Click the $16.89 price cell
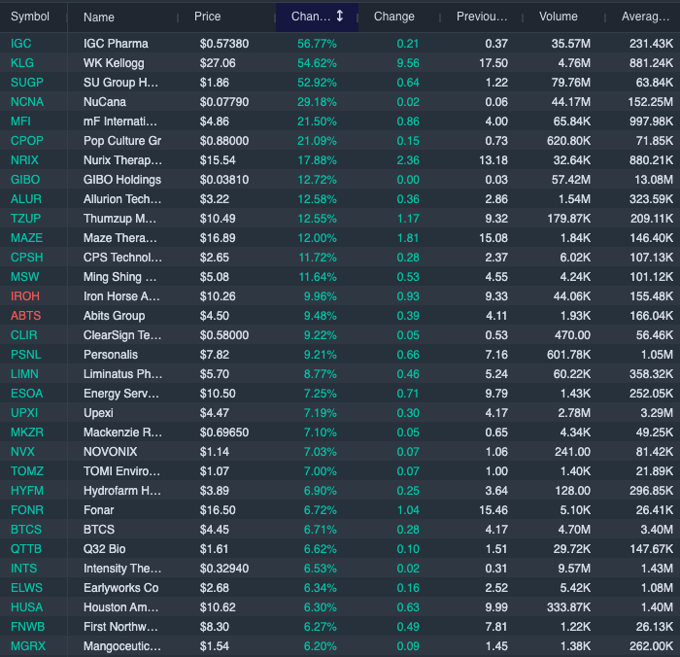This screenshot has height=657, width=680. coord(218,238)
